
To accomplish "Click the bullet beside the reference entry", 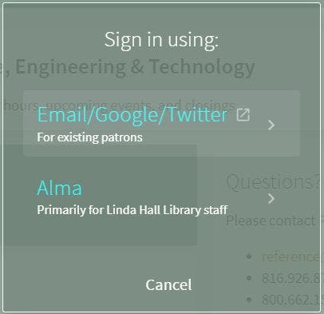I will tap(249, 256).
